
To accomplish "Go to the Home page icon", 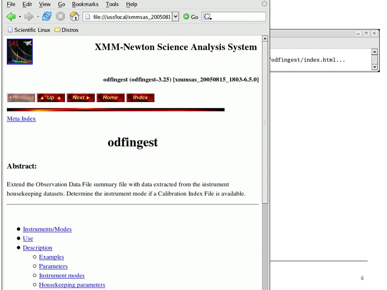I will tap(74, 17).
